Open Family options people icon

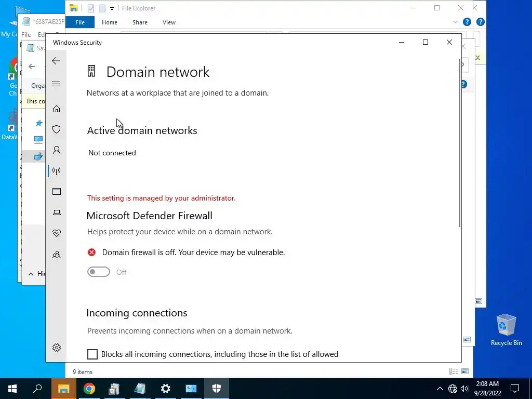tap(56, 255)
